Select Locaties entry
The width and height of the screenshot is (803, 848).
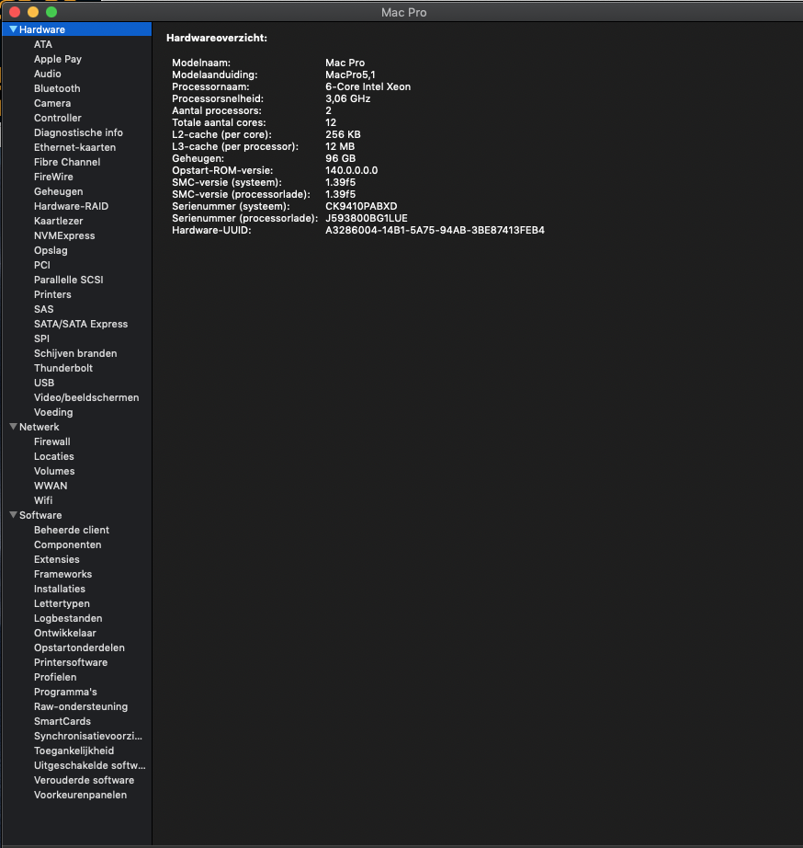pos(53,456)
